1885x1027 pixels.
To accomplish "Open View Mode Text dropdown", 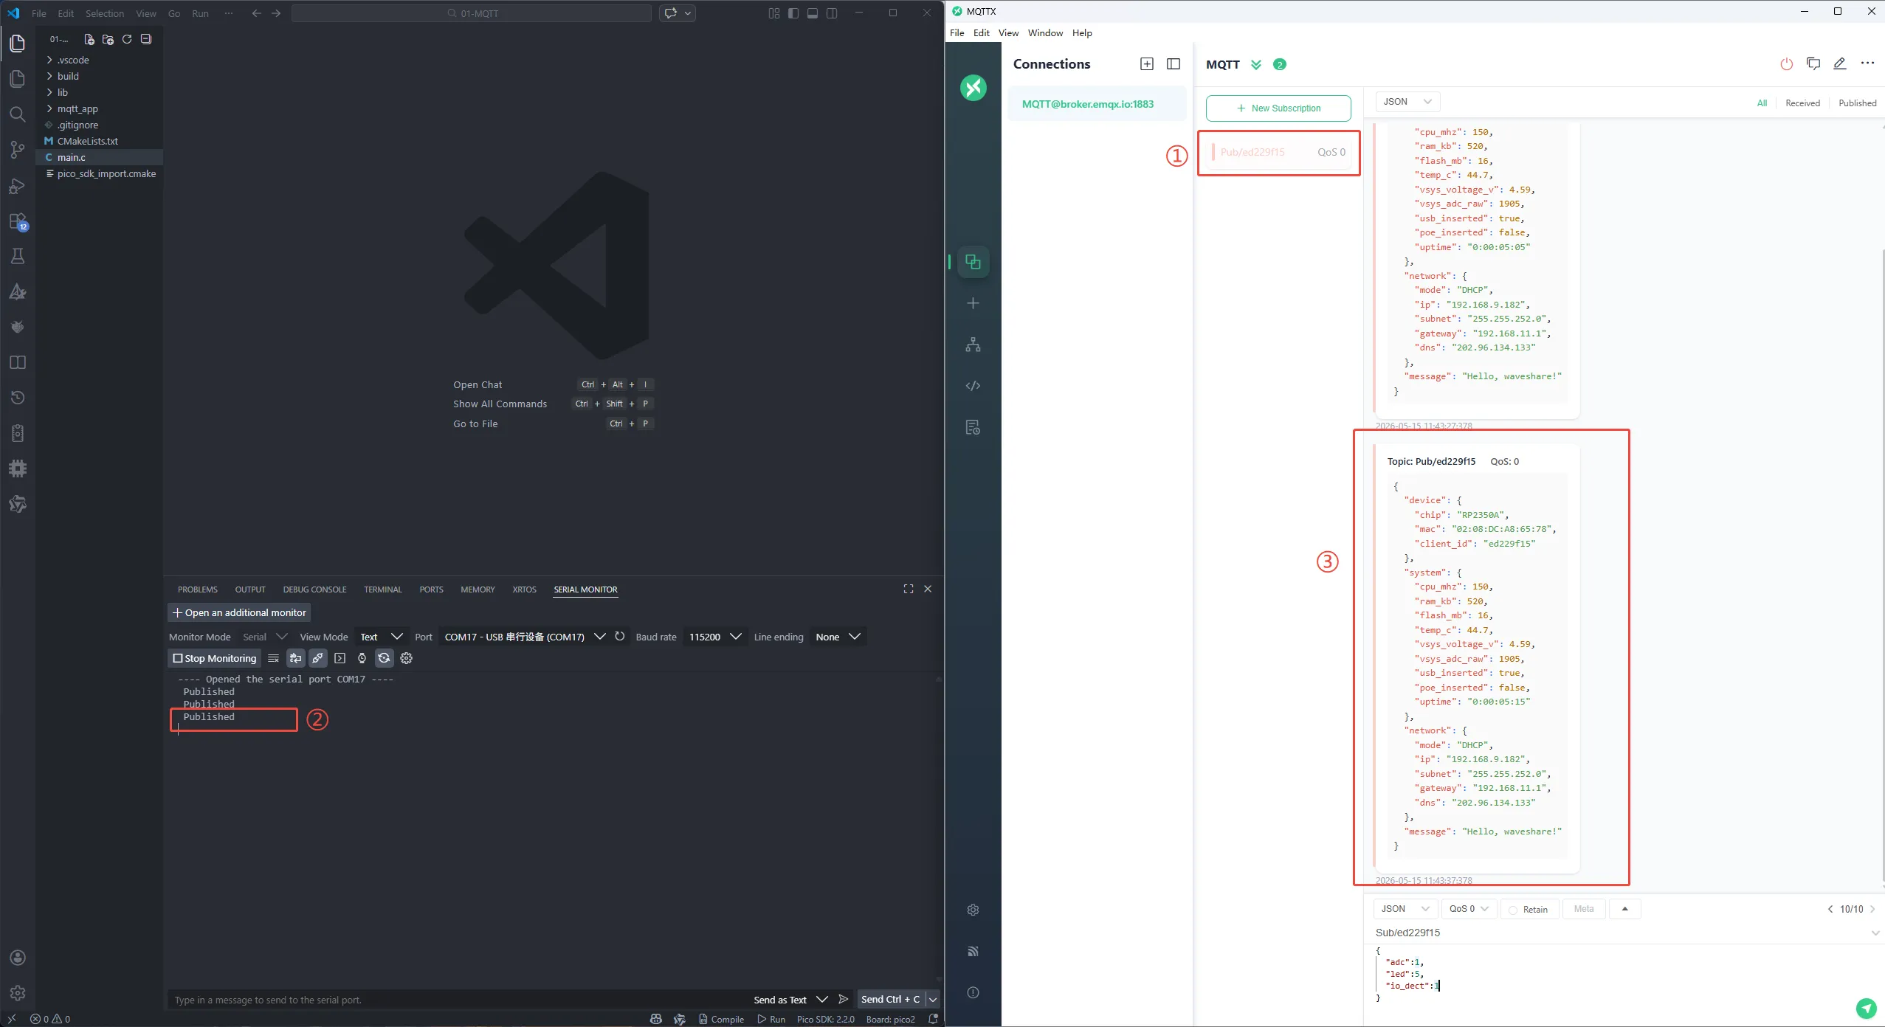I will [x=382, y=636].
